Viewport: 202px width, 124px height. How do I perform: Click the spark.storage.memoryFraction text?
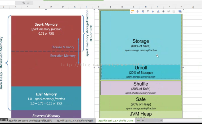coord(141,50)
